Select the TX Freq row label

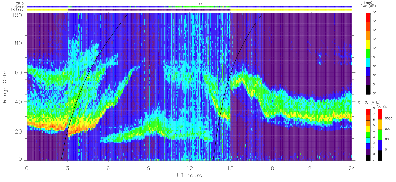tap(17, 10)
